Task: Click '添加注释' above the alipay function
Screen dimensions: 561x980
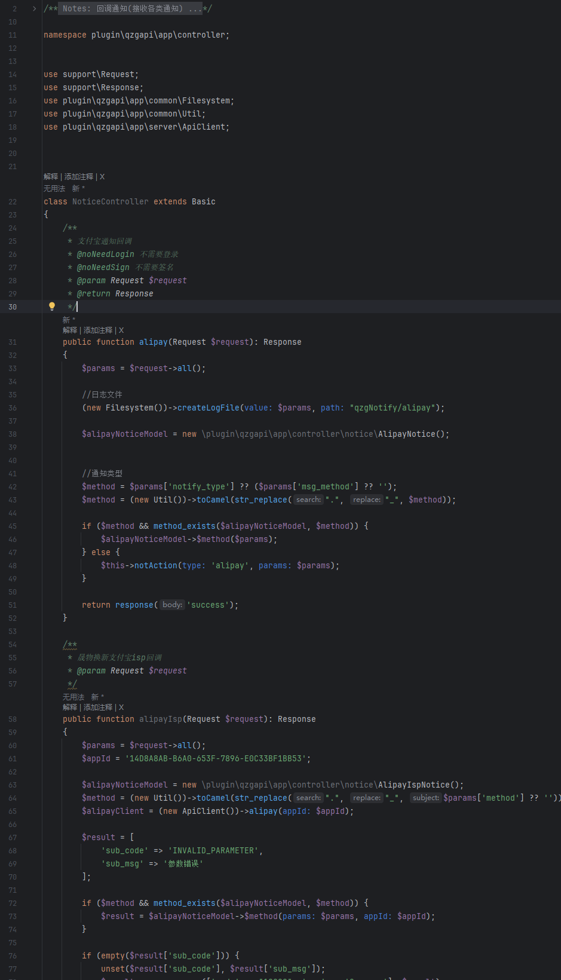Action: 98,330
